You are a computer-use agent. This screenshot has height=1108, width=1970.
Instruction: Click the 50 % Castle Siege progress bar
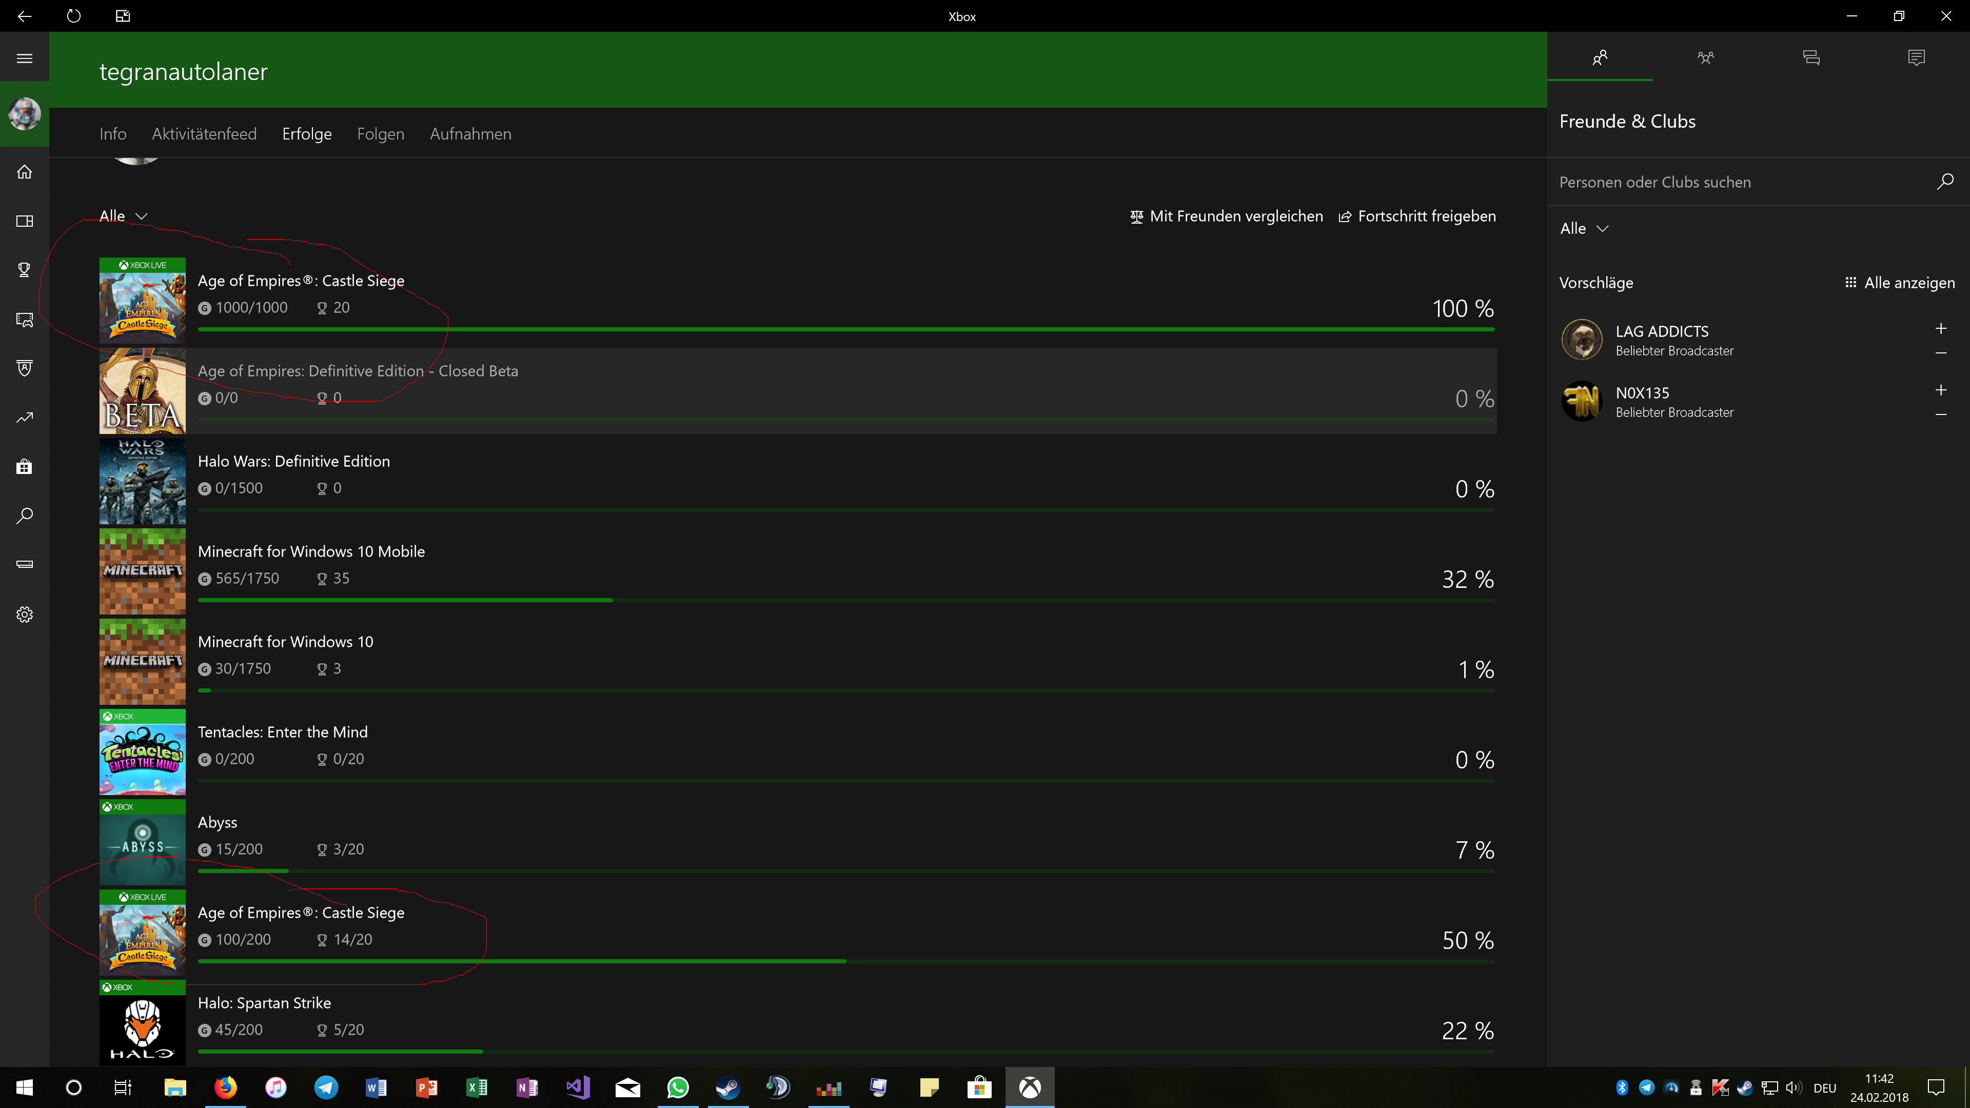point(845,960)
